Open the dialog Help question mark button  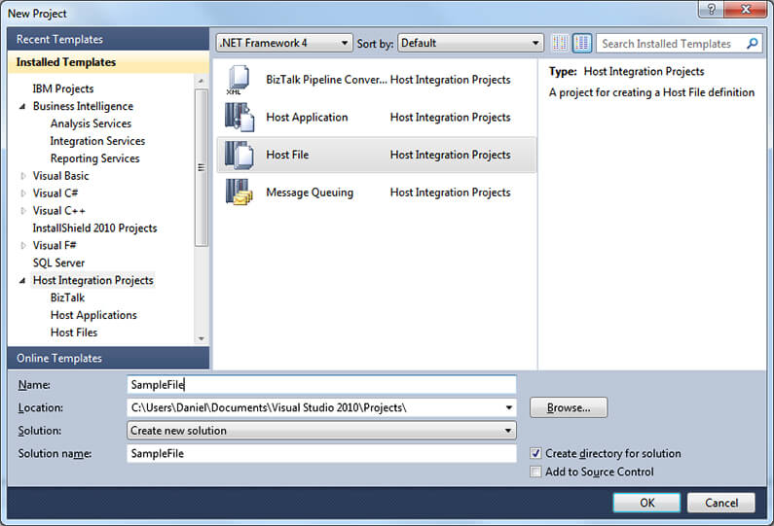pyautogui.click(x=711, y=10)
